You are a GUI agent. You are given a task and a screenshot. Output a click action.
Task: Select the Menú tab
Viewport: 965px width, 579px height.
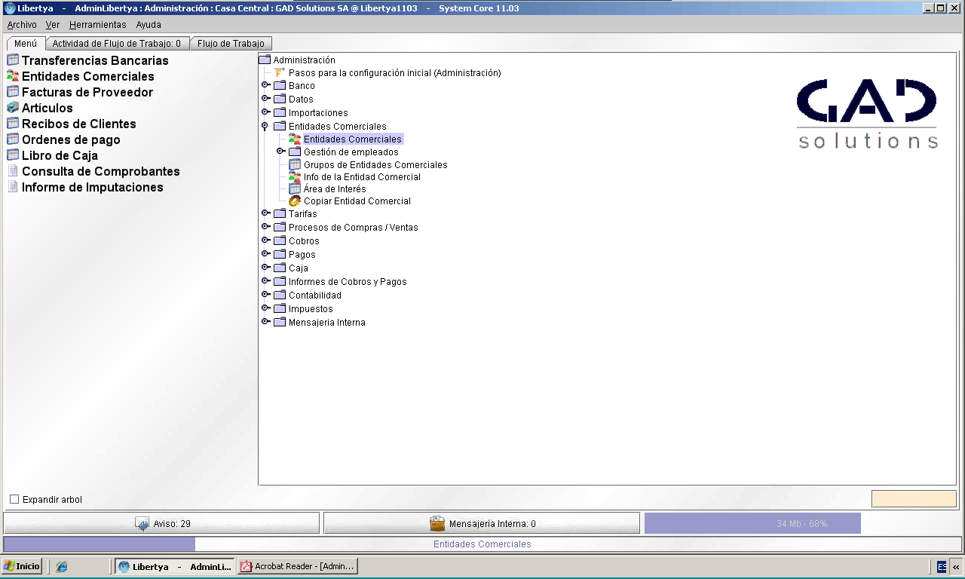click(x=26, y=44)
